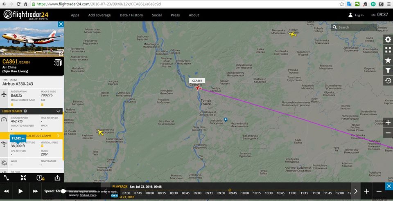Open the Apps menu

coord(75,15)
